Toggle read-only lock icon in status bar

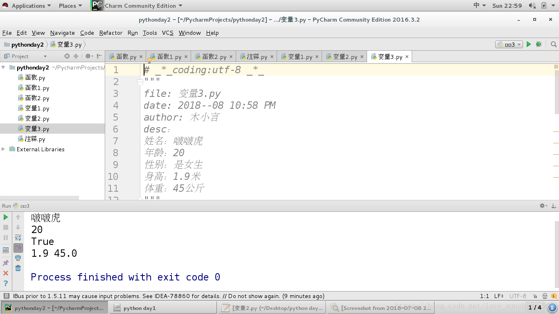[x=535, y=296]
